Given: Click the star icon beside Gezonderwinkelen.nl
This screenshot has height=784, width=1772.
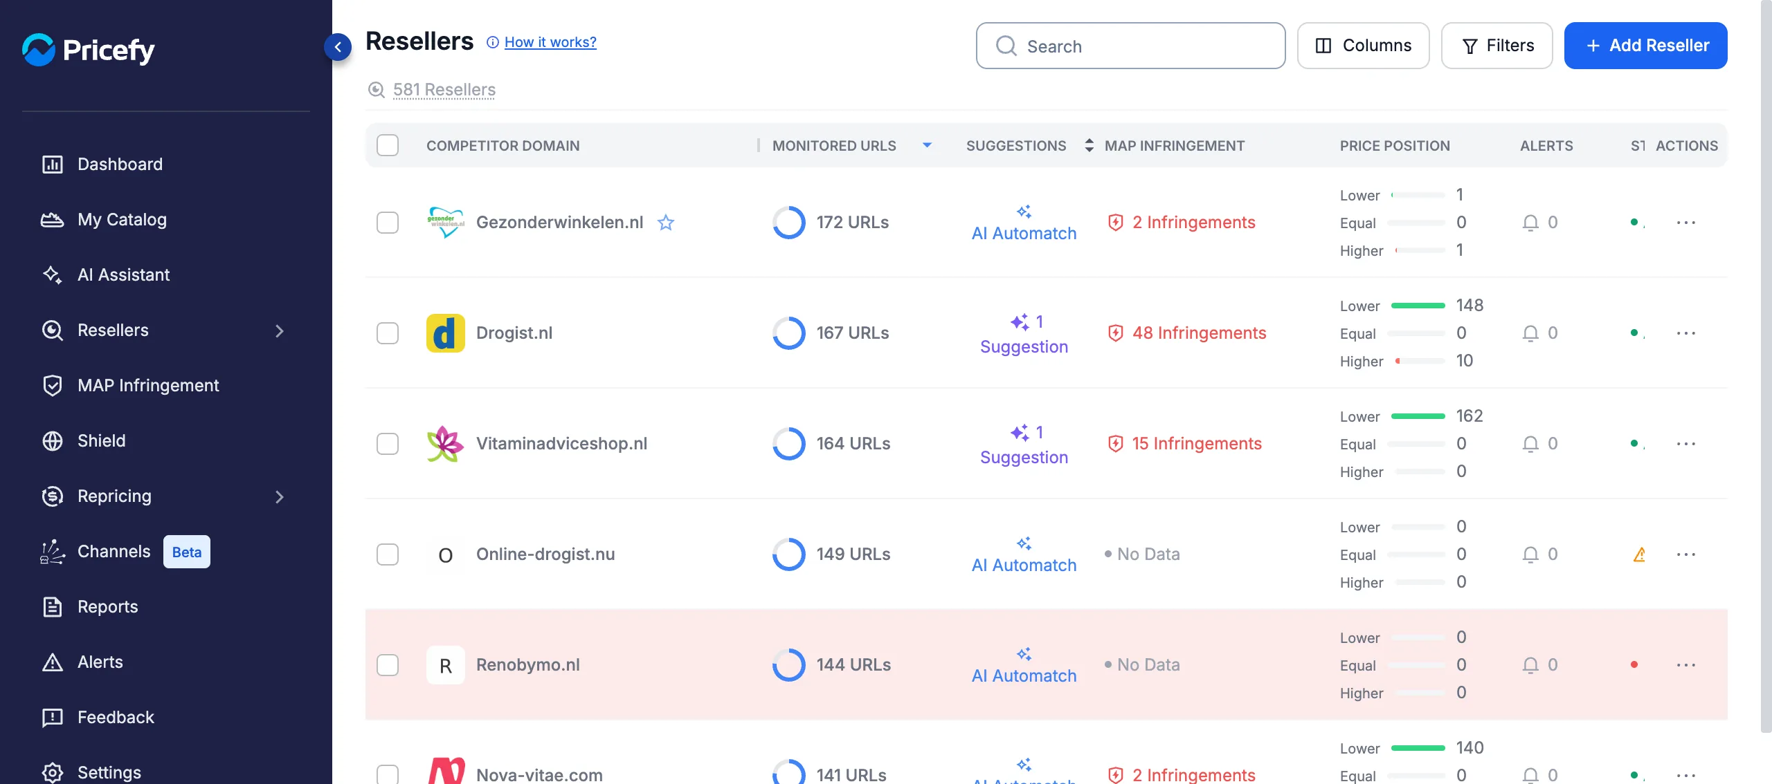Looking at the screenshot, I should coord(665,223).
